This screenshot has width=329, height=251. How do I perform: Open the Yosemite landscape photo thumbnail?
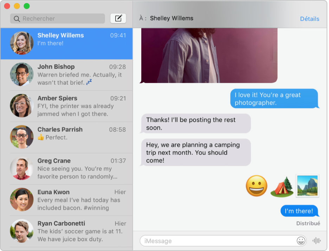tap(308, 186)
